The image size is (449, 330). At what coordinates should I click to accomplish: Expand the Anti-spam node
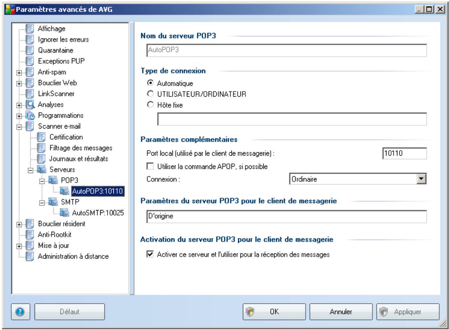19,73
